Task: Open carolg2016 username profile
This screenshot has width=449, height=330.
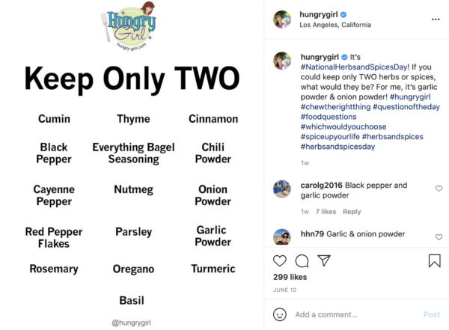Action: tap(321, 186)
